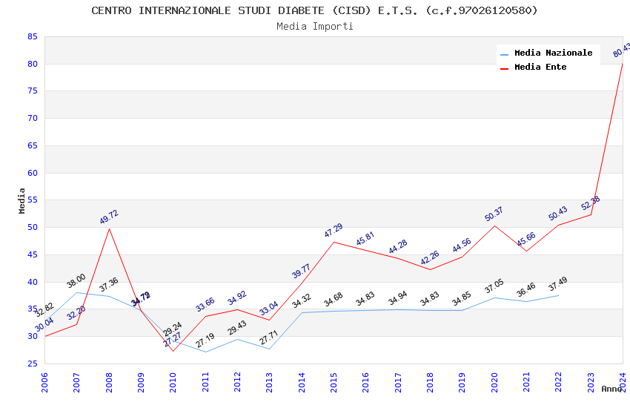The image size is (630, 408).
Task: Click the 37.49 data label
Action: (558, 284)
